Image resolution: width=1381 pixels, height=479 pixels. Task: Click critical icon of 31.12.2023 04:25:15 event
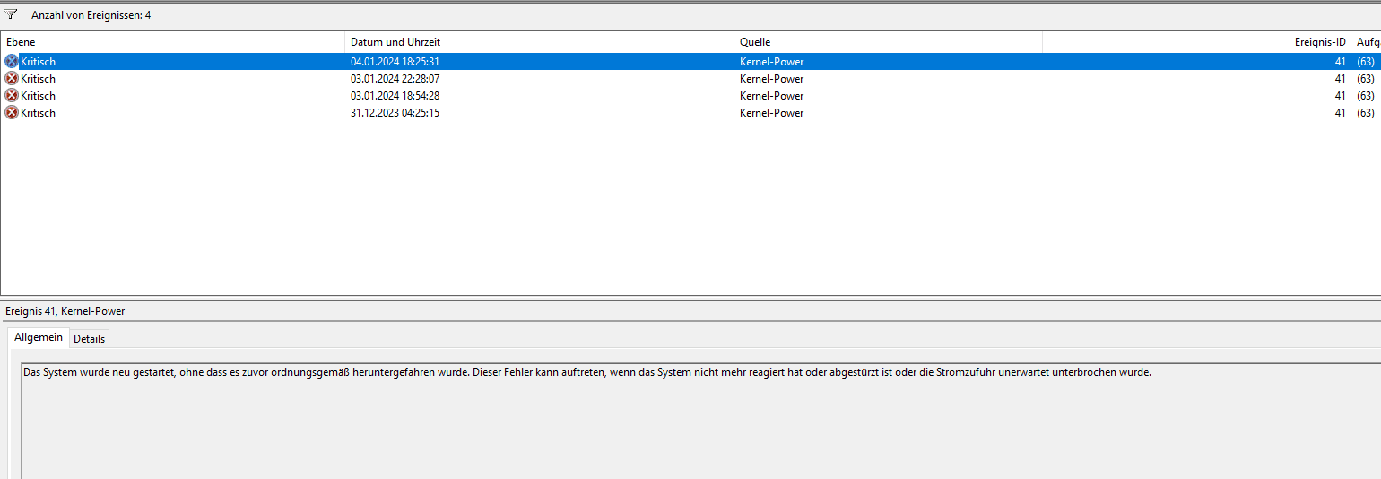pos(12,113)
